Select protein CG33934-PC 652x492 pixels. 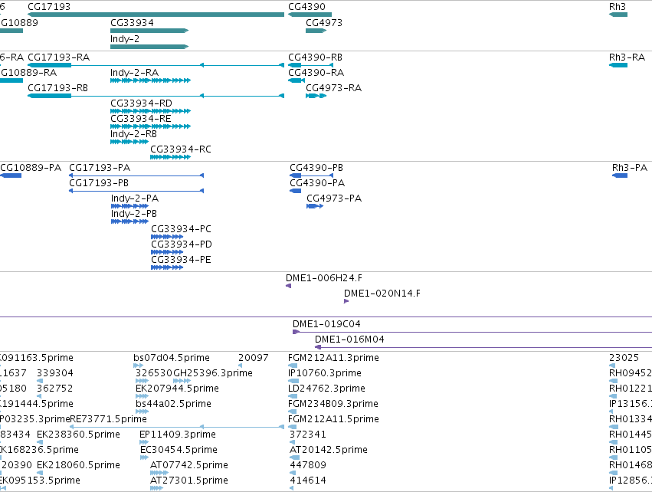click(167, 237)
